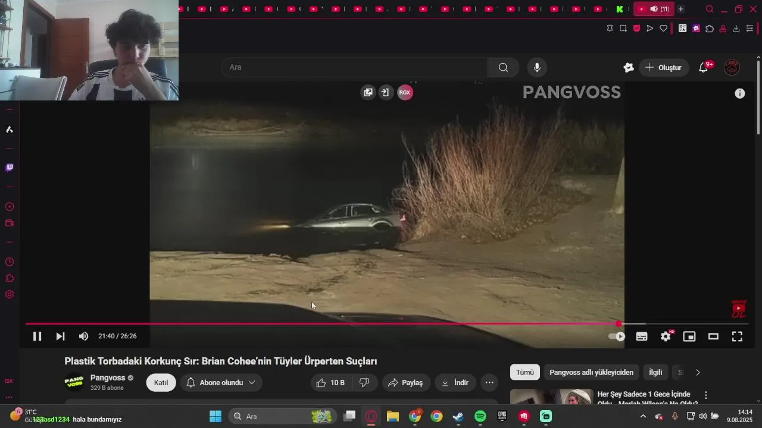Image resolution: width=762 pixels, height=428 pixels.
Task: Open History from sidebar clock icon
Action: 10,262
